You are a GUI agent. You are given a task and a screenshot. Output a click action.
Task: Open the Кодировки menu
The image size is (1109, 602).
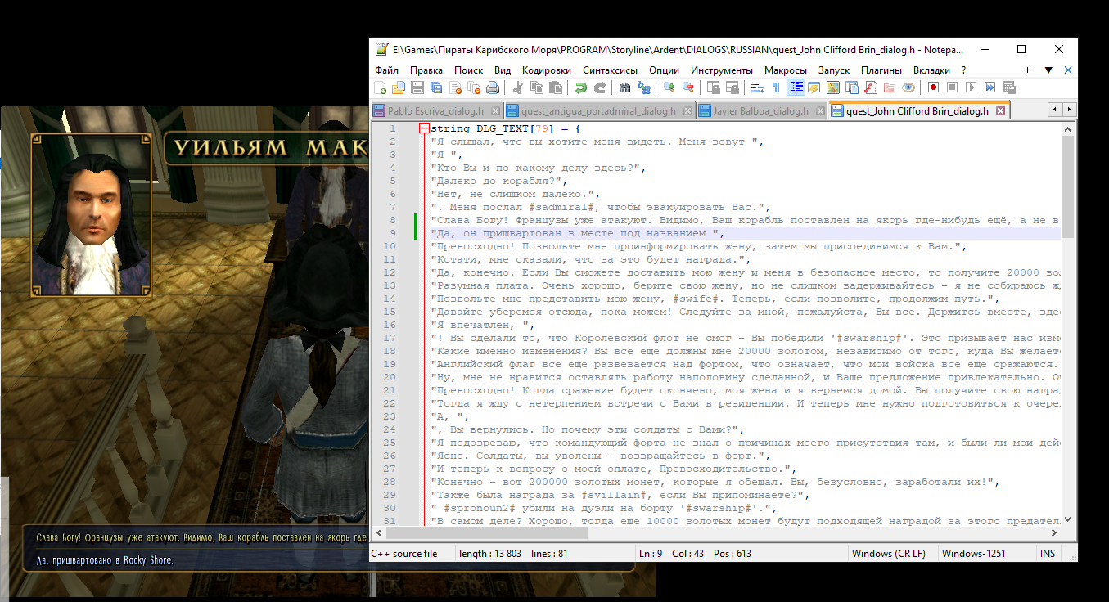point(546,70)
